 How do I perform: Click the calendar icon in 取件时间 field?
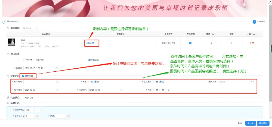click(57, 82)
